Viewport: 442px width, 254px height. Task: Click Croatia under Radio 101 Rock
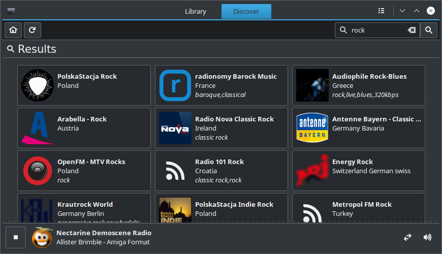206,171
